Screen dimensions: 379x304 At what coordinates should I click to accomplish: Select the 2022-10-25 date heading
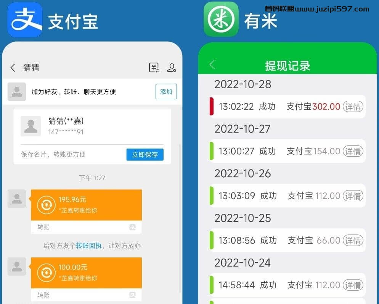click(x=242, y=218)
